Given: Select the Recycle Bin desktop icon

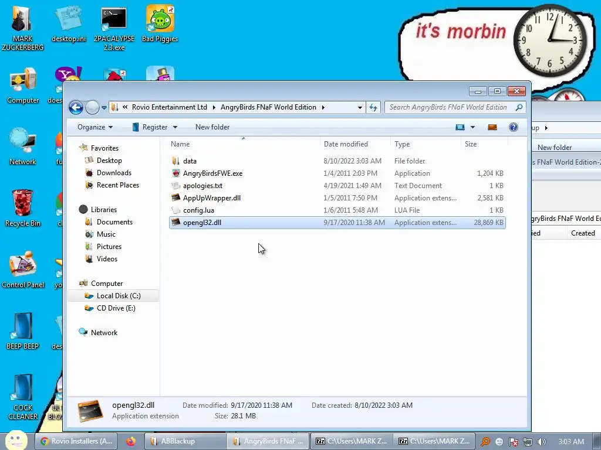Looking at the screenshot, I should pos(23,208).
